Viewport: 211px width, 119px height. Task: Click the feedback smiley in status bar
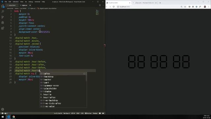(100, 113)
